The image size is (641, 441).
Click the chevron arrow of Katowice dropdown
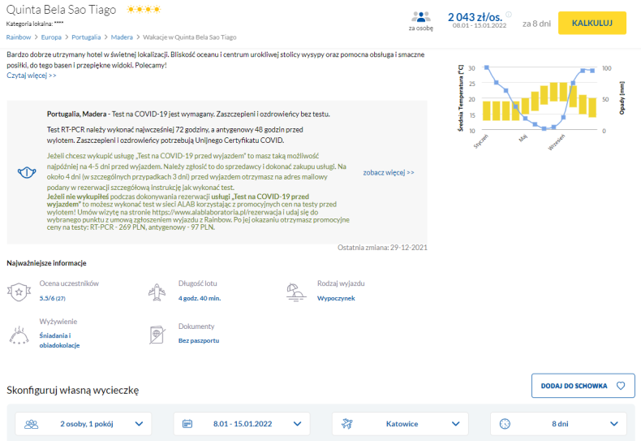coord(455,424)
